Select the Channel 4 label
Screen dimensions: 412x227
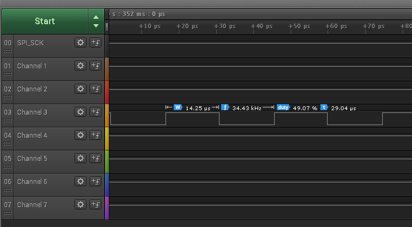coord(32,135)
